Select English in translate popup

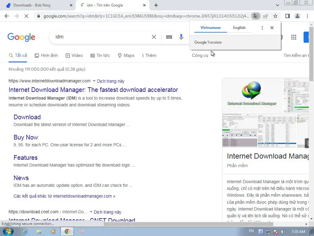[239, 28]
